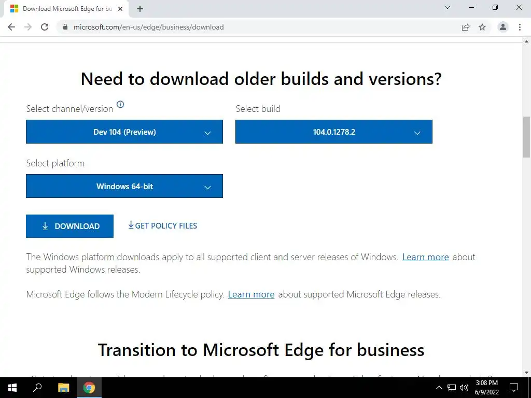Open Learn more about supported Windows releases
The width and height of the screenshot is (531, 398).
coord(425,257)
